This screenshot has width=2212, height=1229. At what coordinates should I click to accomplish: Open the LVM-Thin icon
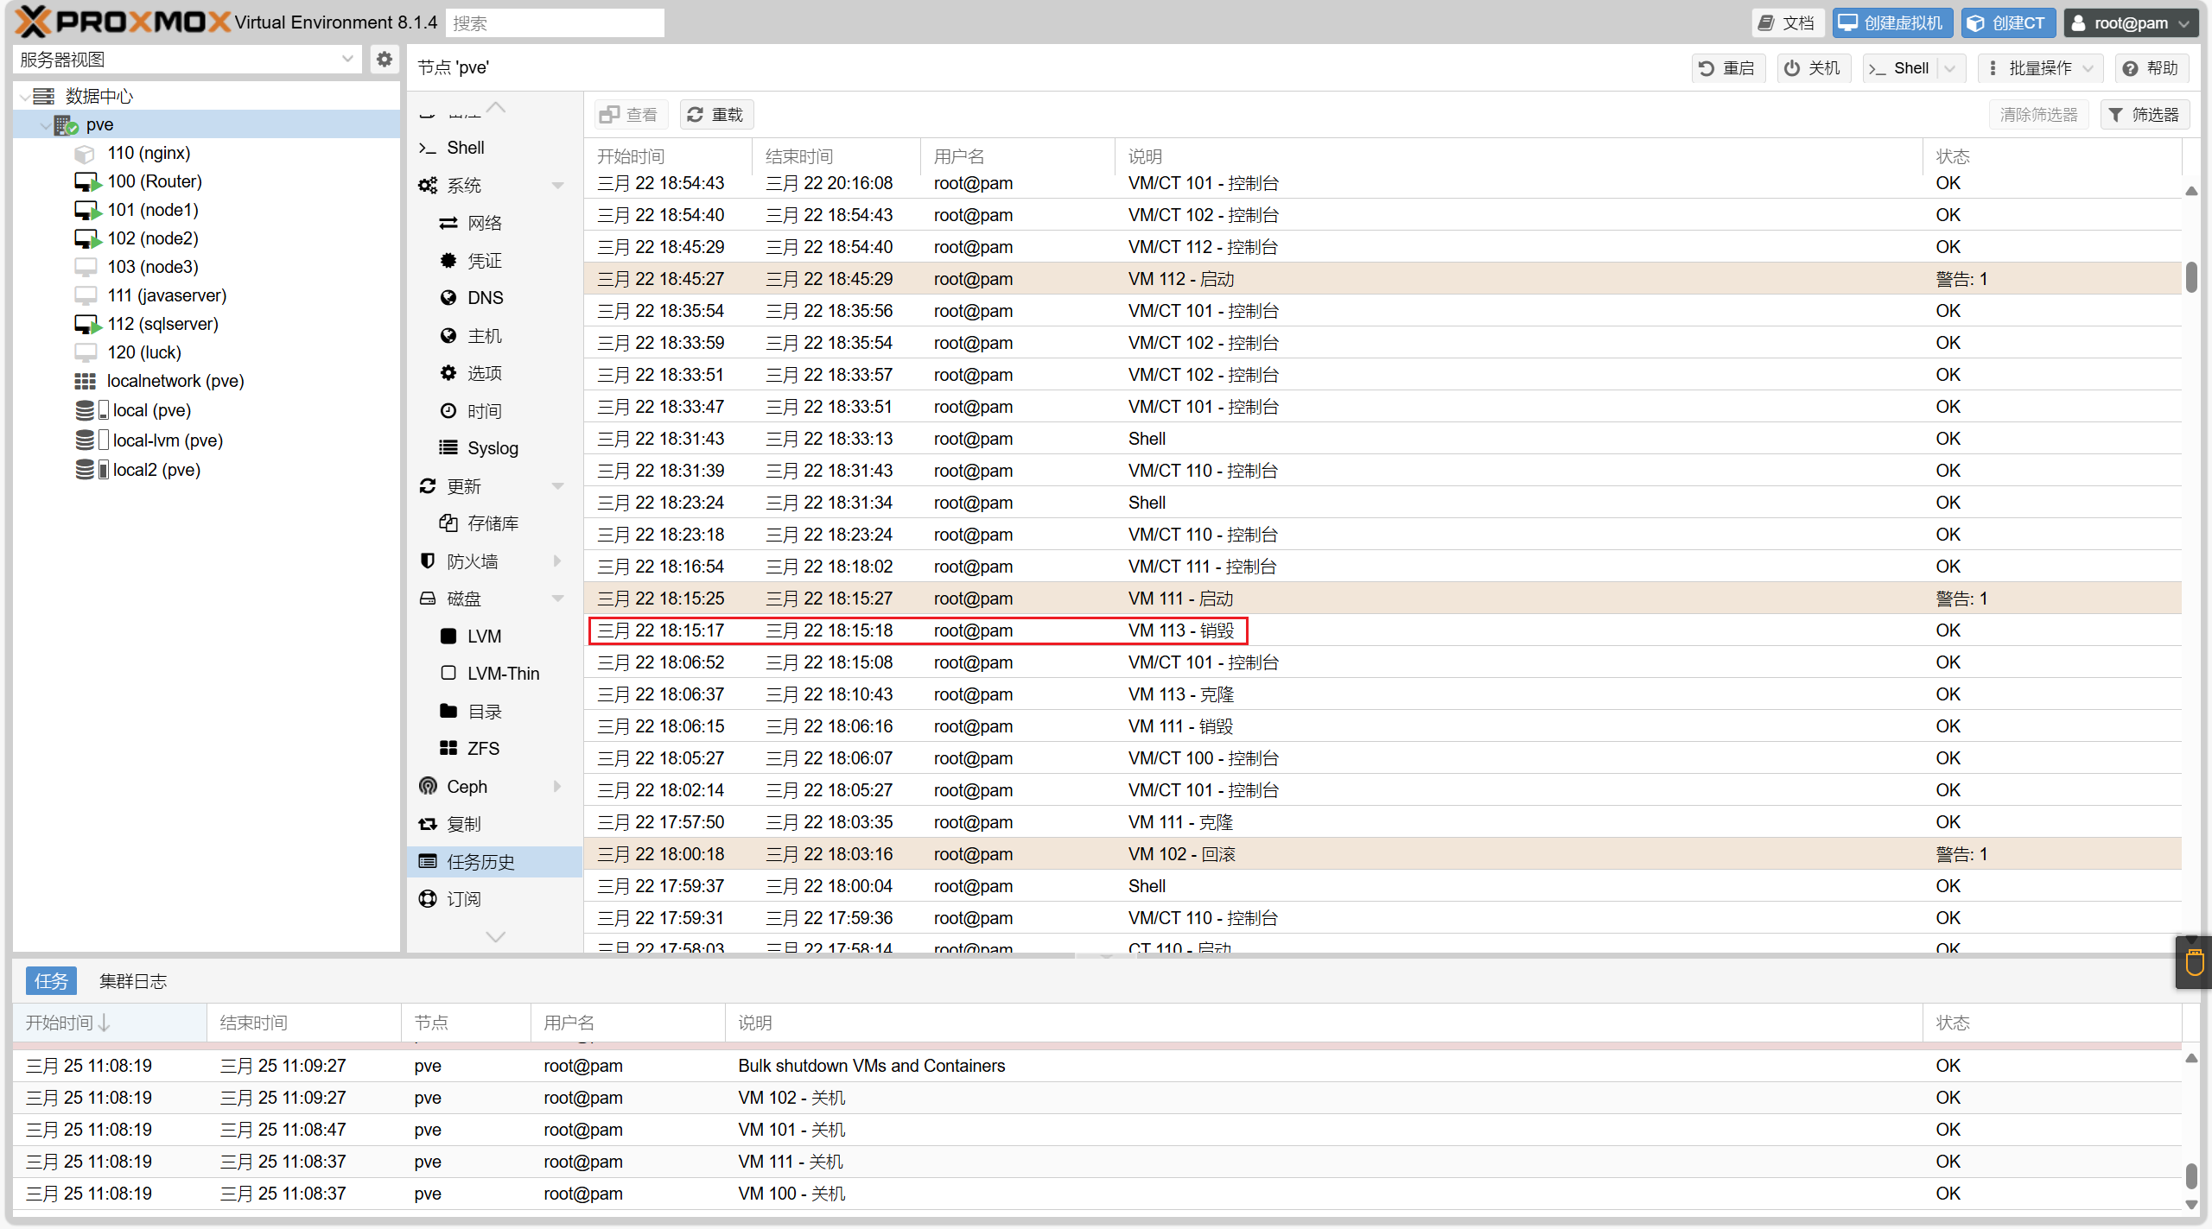pos(448,674)
